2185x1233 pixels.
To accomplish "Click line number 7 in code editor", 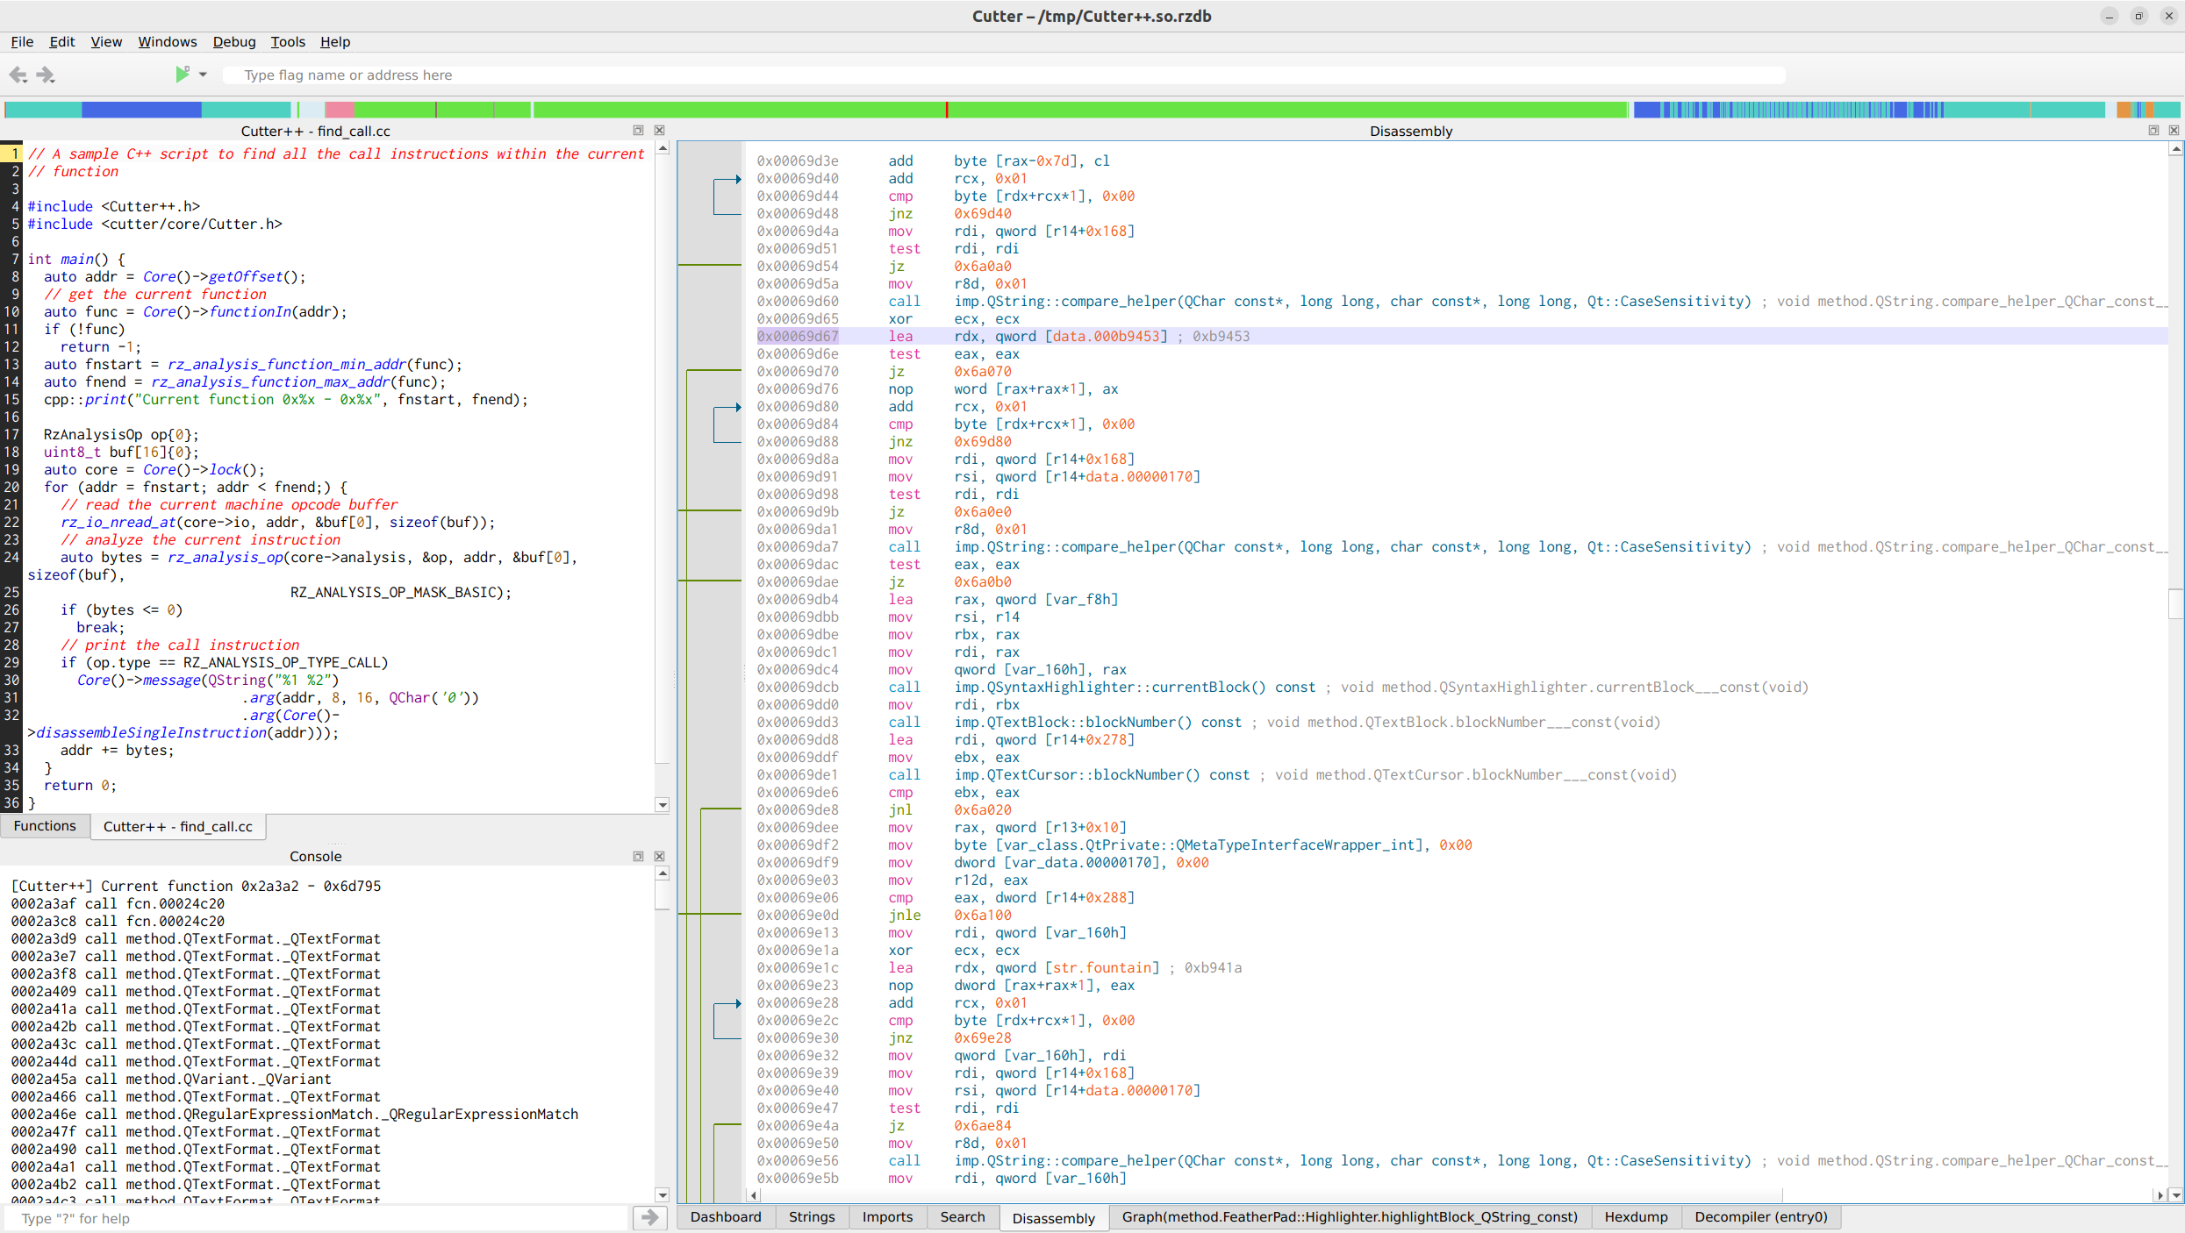I will 15,260.
